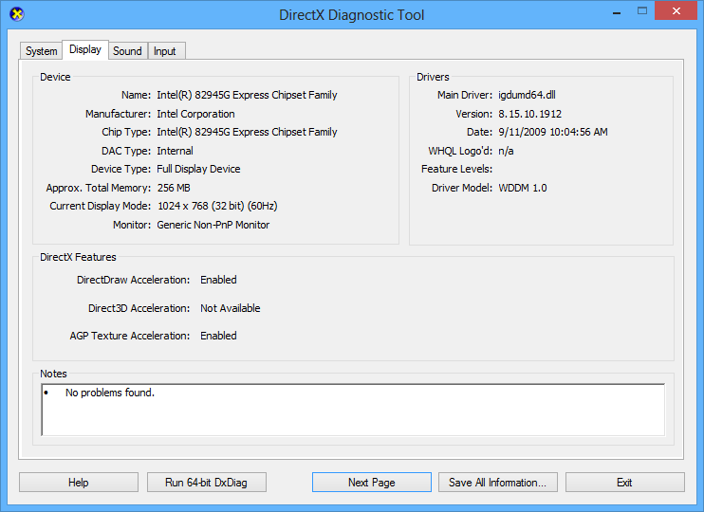Image resolution: width=704 pixels, height=512 pixels.
Task: Click the DAC Type value 'Internal'
Action: (x=176, y=151)
